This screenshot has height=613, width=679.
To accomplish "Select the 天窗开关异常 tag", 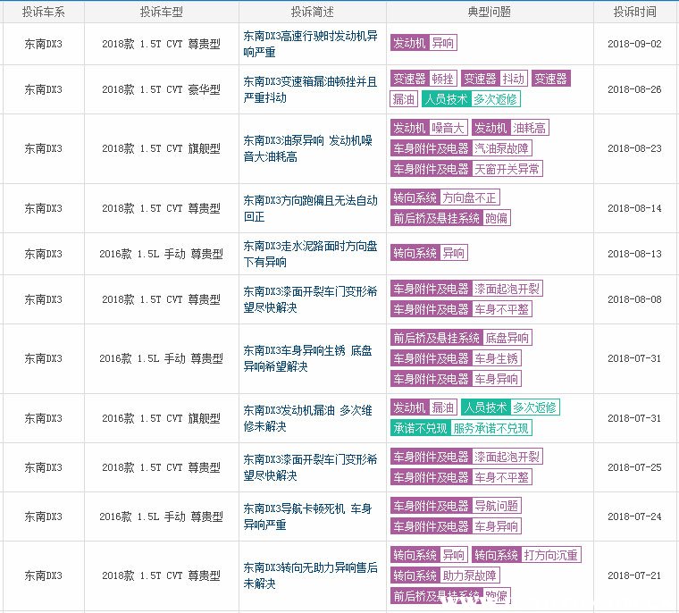I will (x=507, y=169).
